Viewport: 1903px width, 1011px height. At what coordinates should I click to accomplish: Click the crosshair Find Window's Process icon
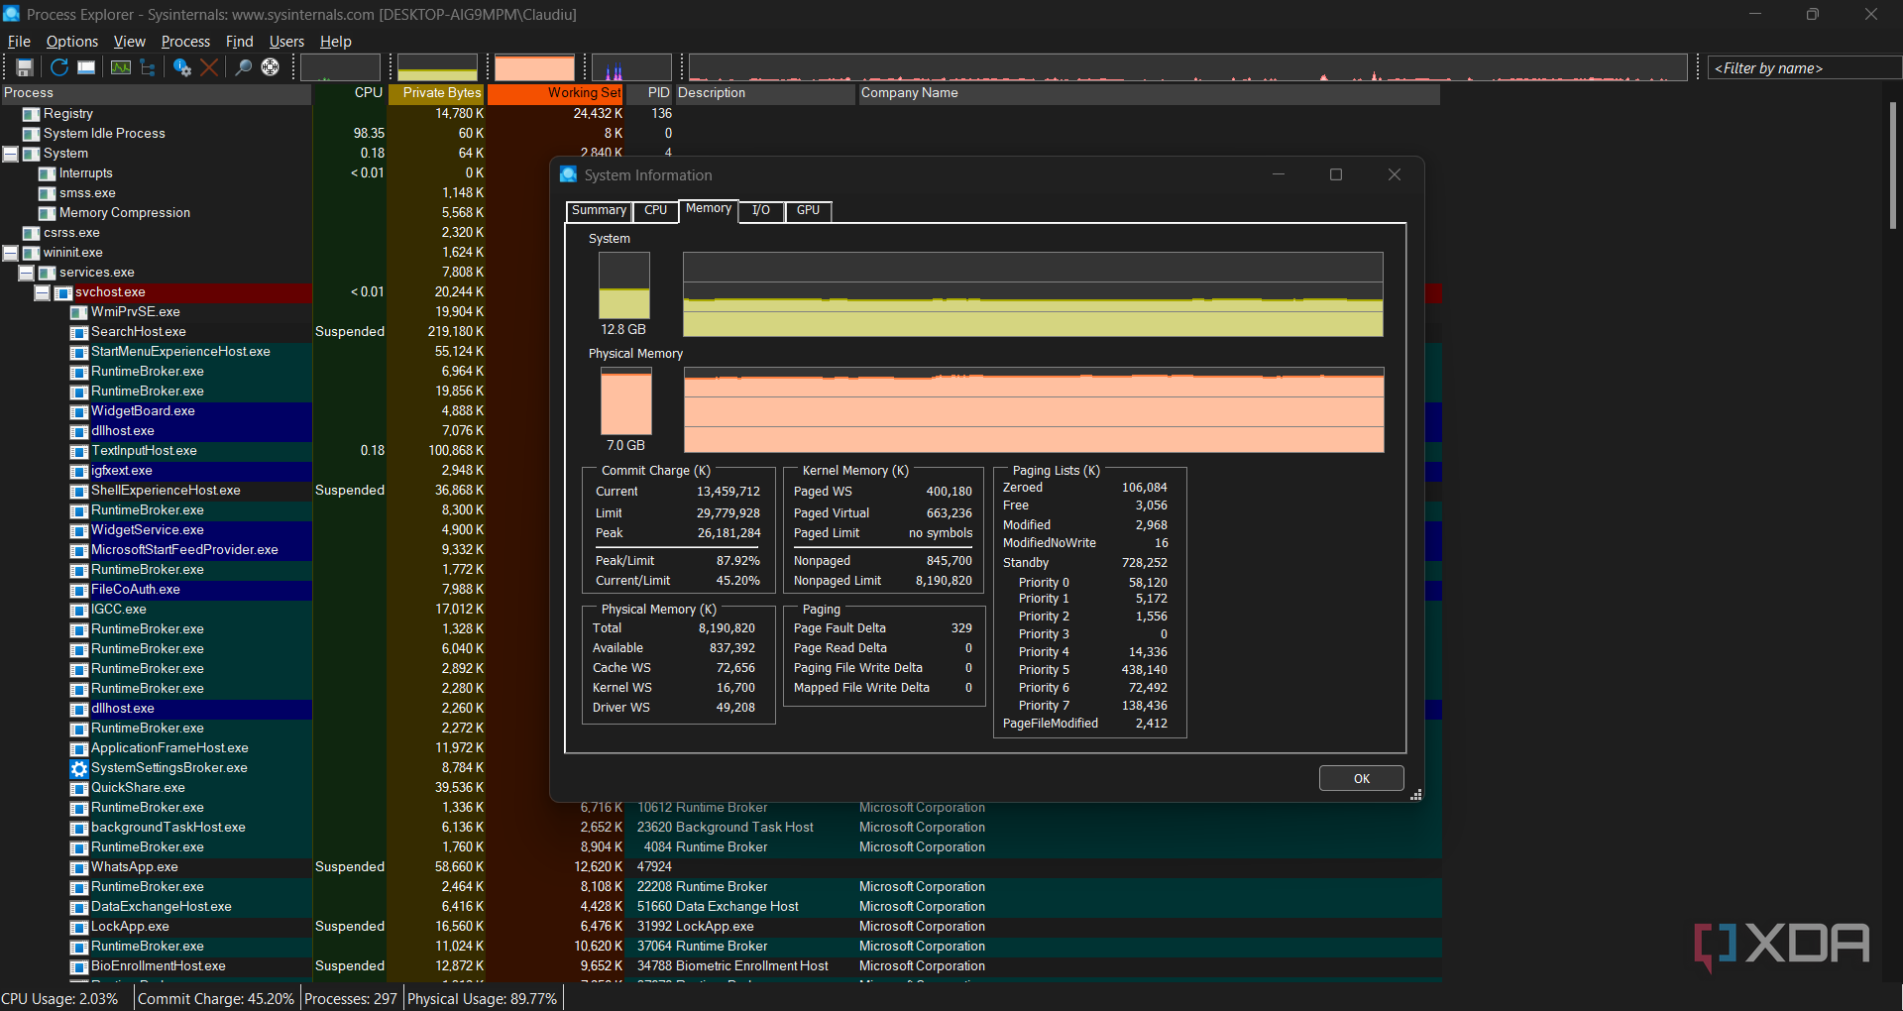click(x=270, y=67)
